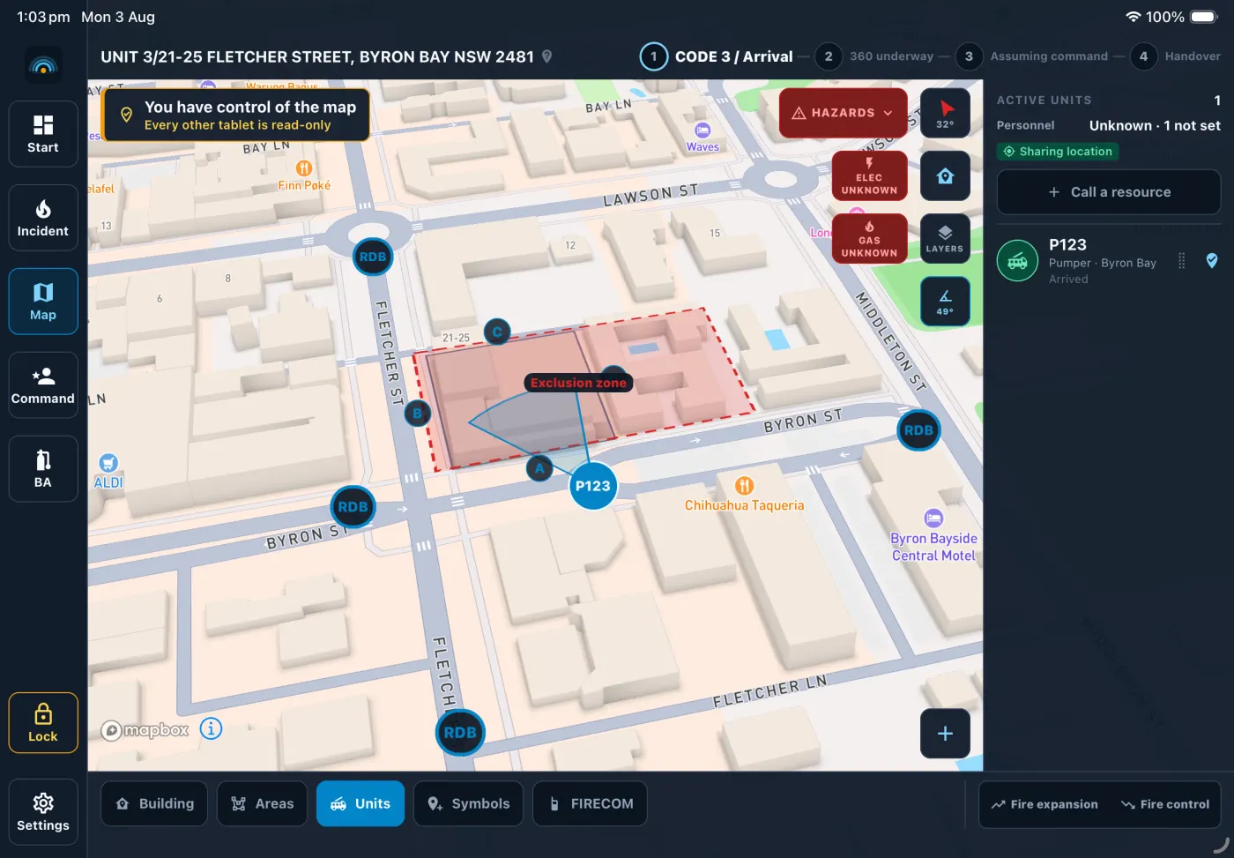Select step 2 360 underway
Image resolution: width=1234 pixels, height=858 pixels.
click(874, 56)
